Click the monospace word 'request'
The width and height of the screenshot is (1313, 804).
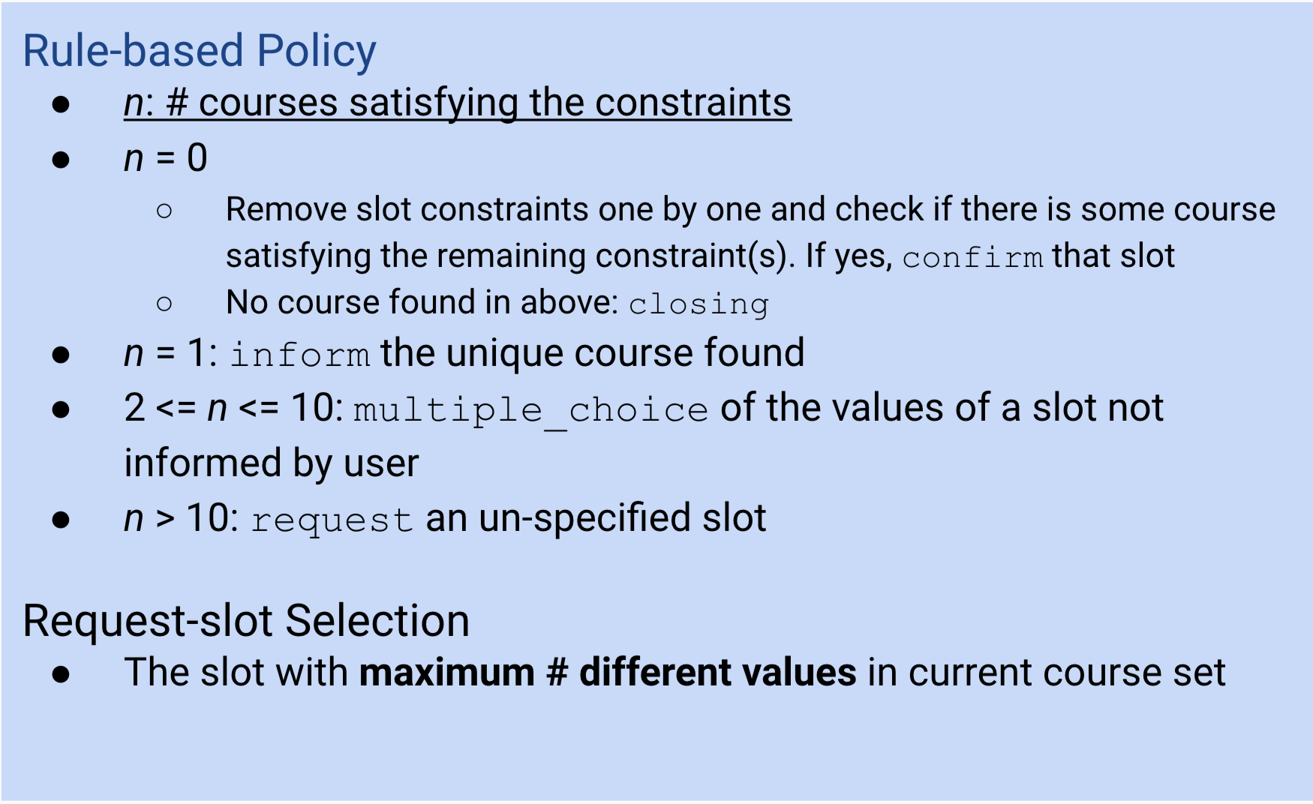331,520
